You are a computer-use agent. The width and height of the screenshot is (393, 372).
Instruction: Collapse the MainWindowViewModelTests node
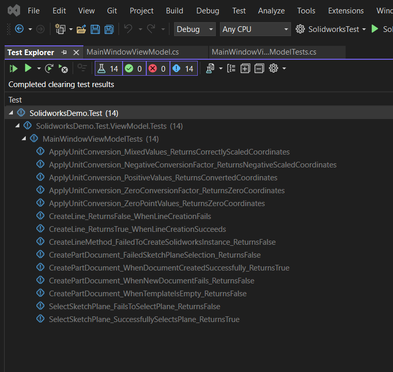(24, 139)
